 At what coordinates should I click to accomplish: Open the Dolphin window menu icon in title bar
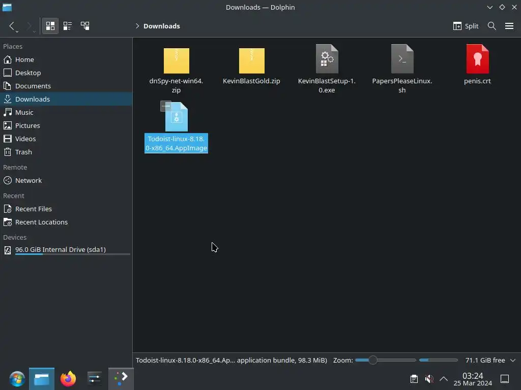coord(7,7)
